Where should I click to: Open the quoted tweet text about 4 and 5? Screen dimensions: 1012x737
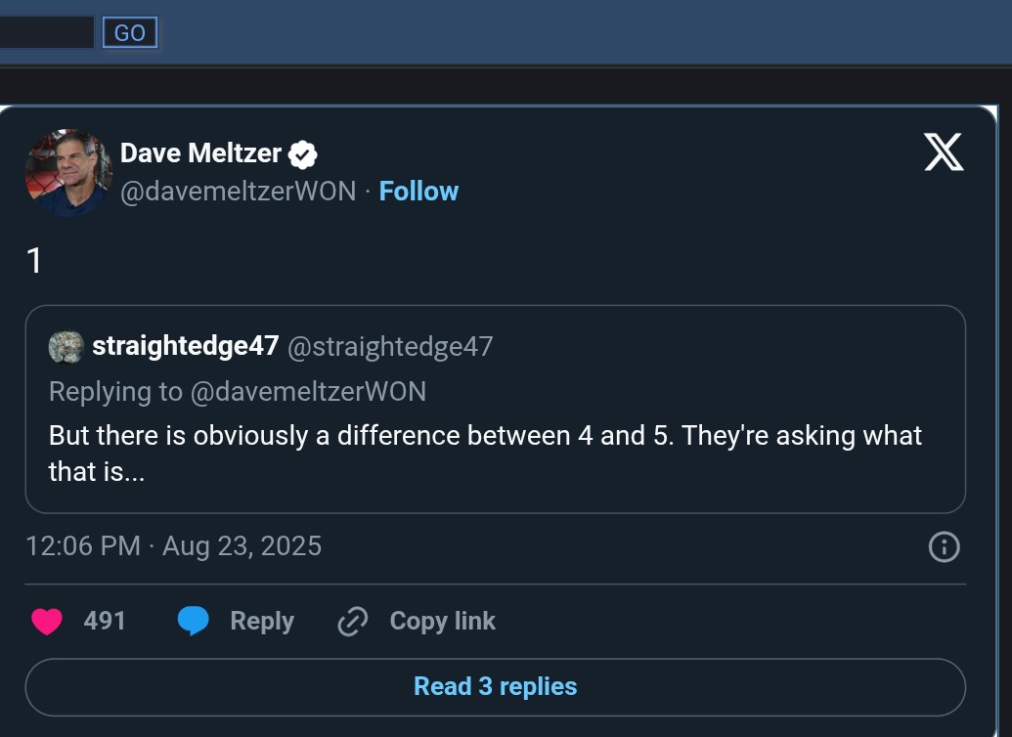(485, 454)
